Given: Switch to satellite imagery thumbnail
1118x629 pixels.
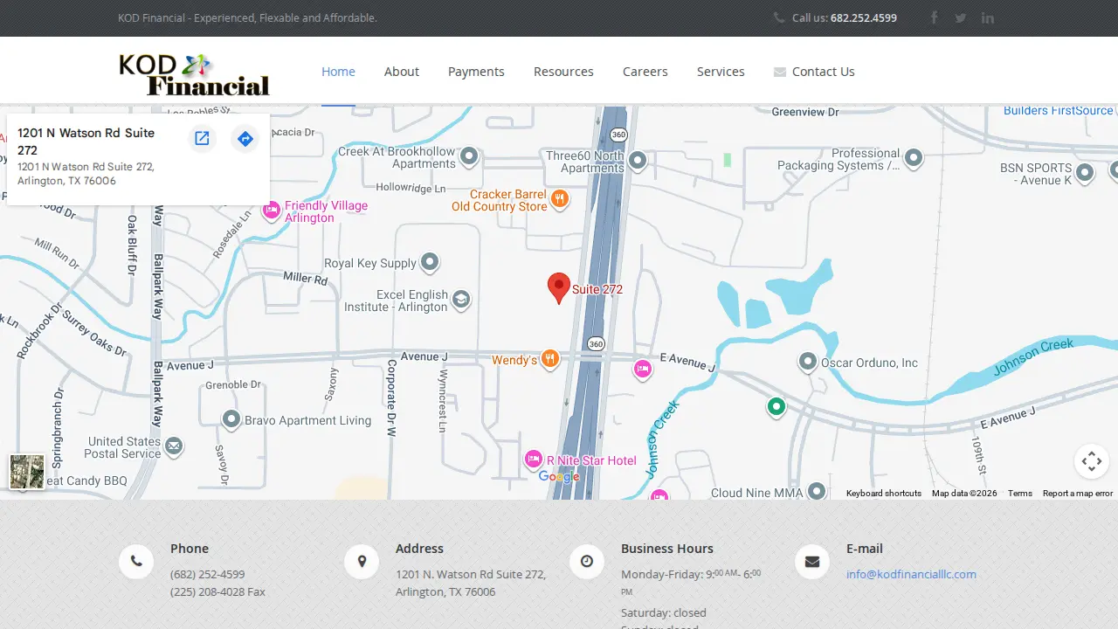Looking at the screenshot, I should pyautogui.click(x=27, y=472).
